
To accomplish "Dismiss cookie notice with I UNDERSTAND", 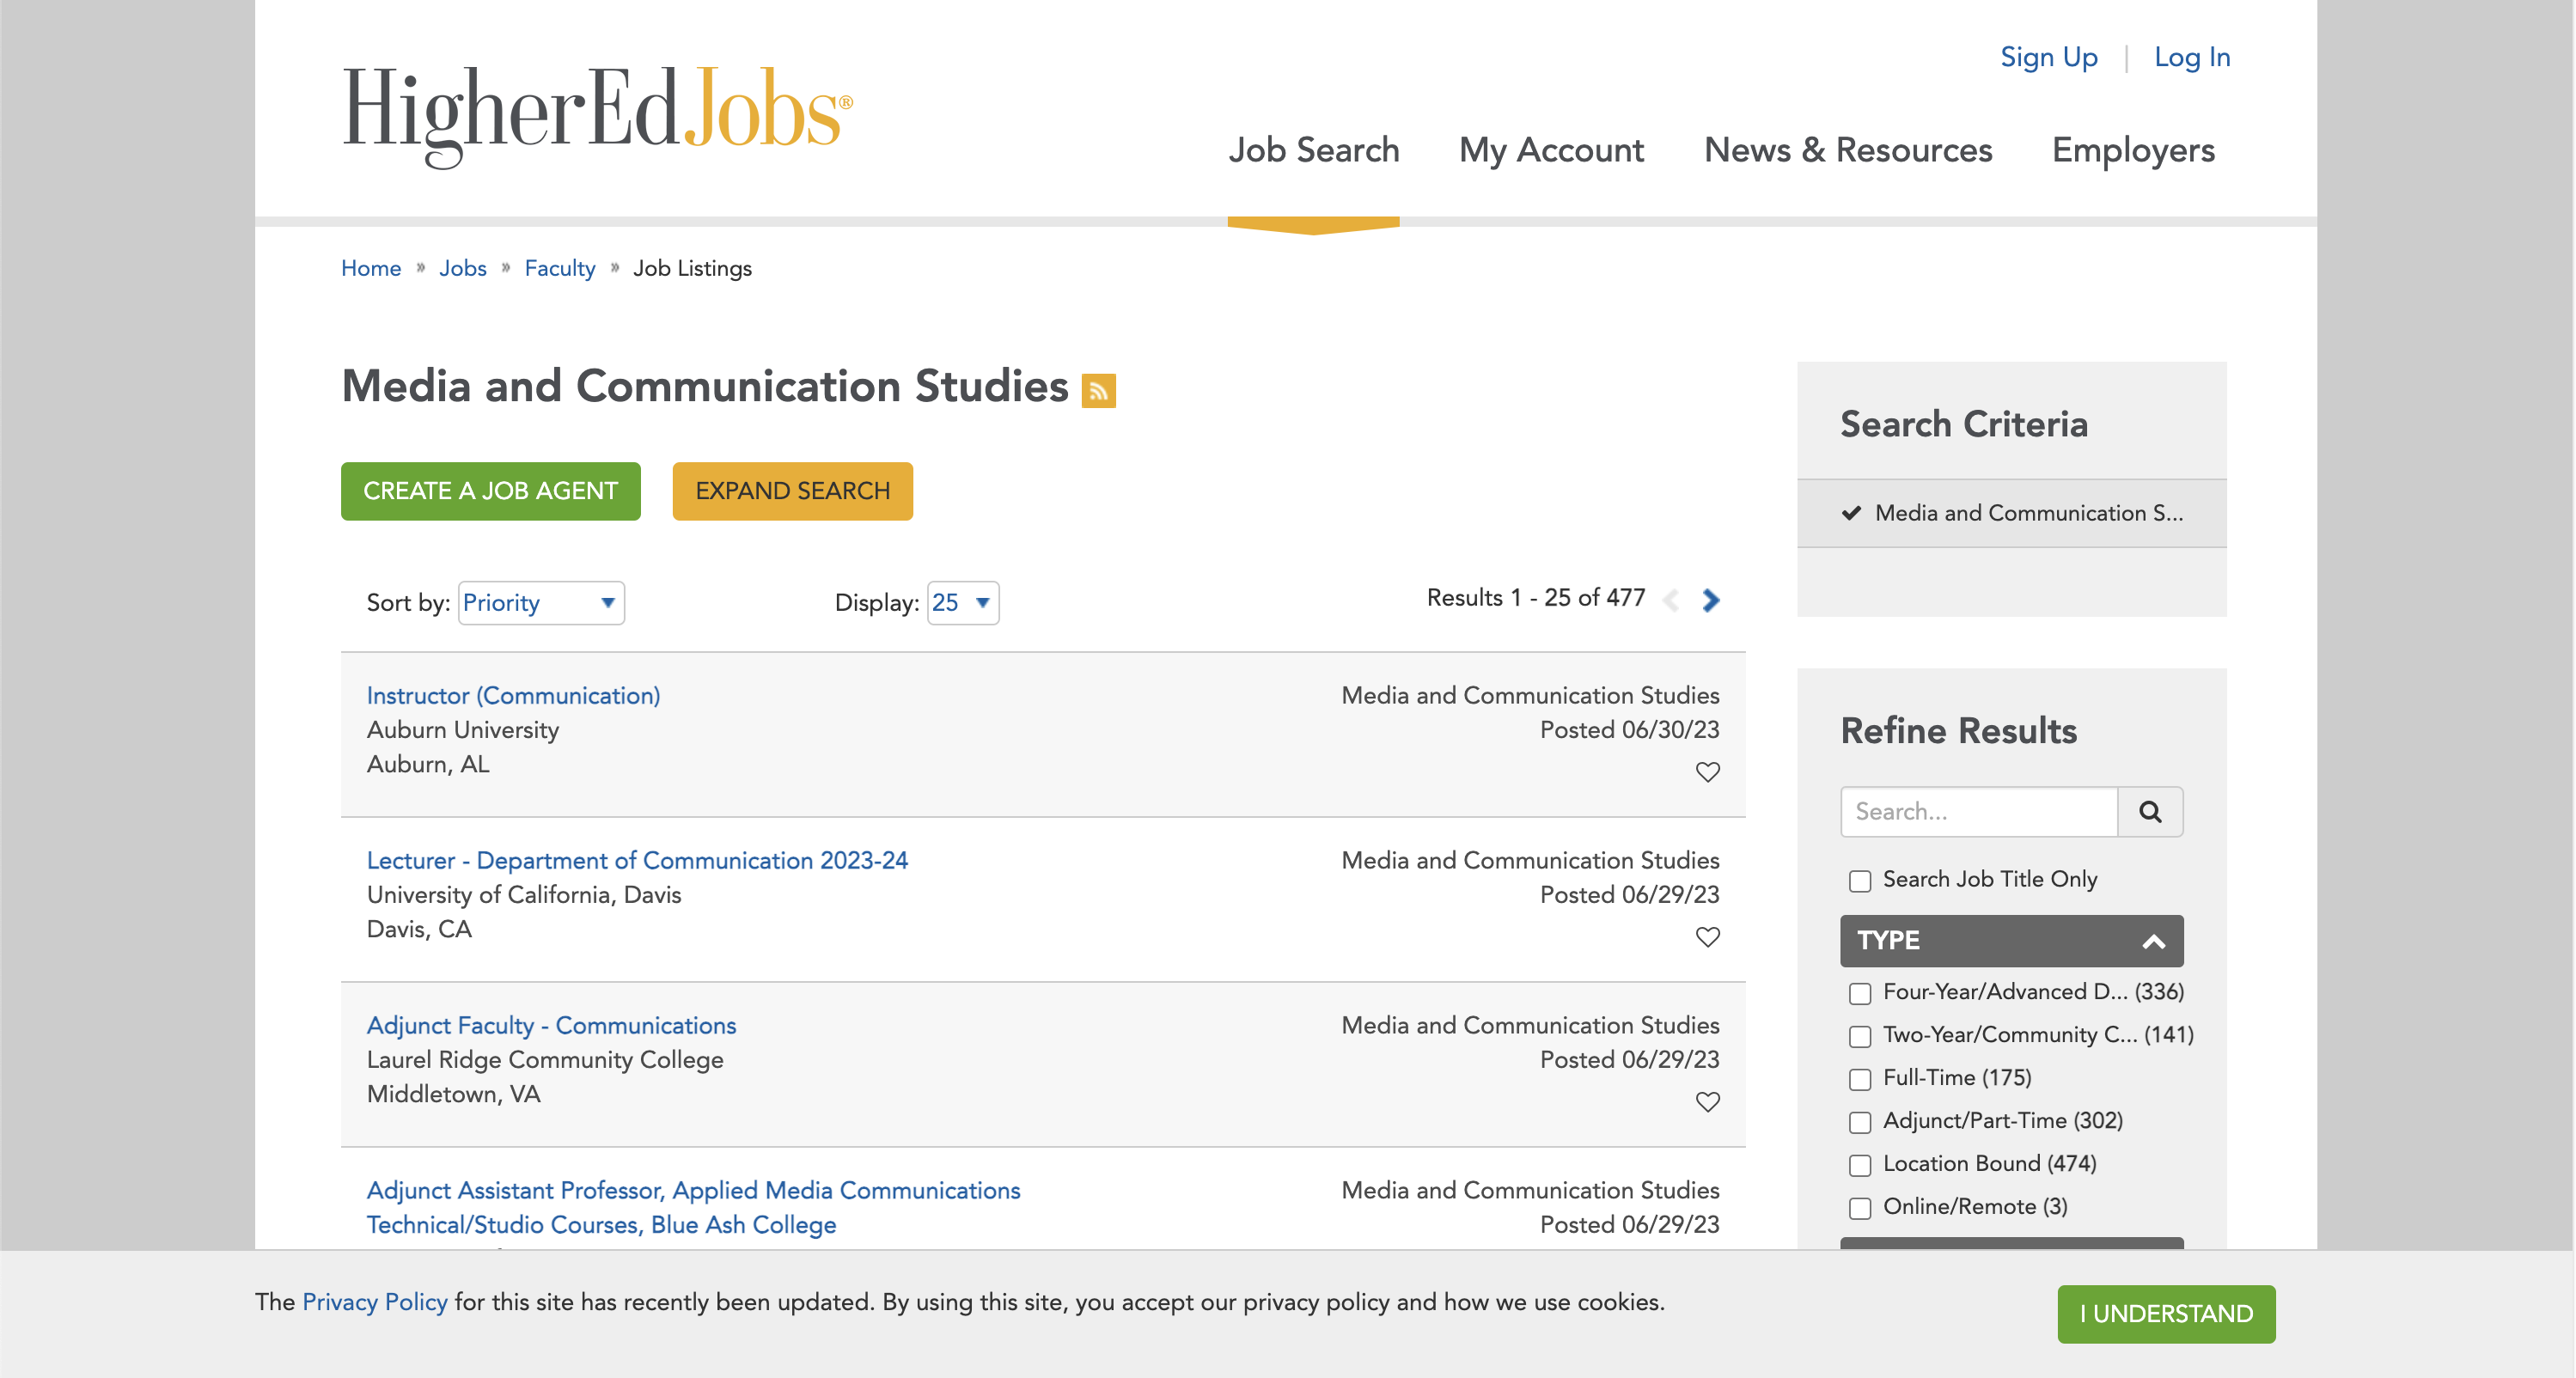I will (x=2165, y=1313).
